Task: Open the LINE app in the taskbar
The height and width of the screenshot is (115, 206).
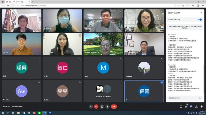Action: (39, 113)
